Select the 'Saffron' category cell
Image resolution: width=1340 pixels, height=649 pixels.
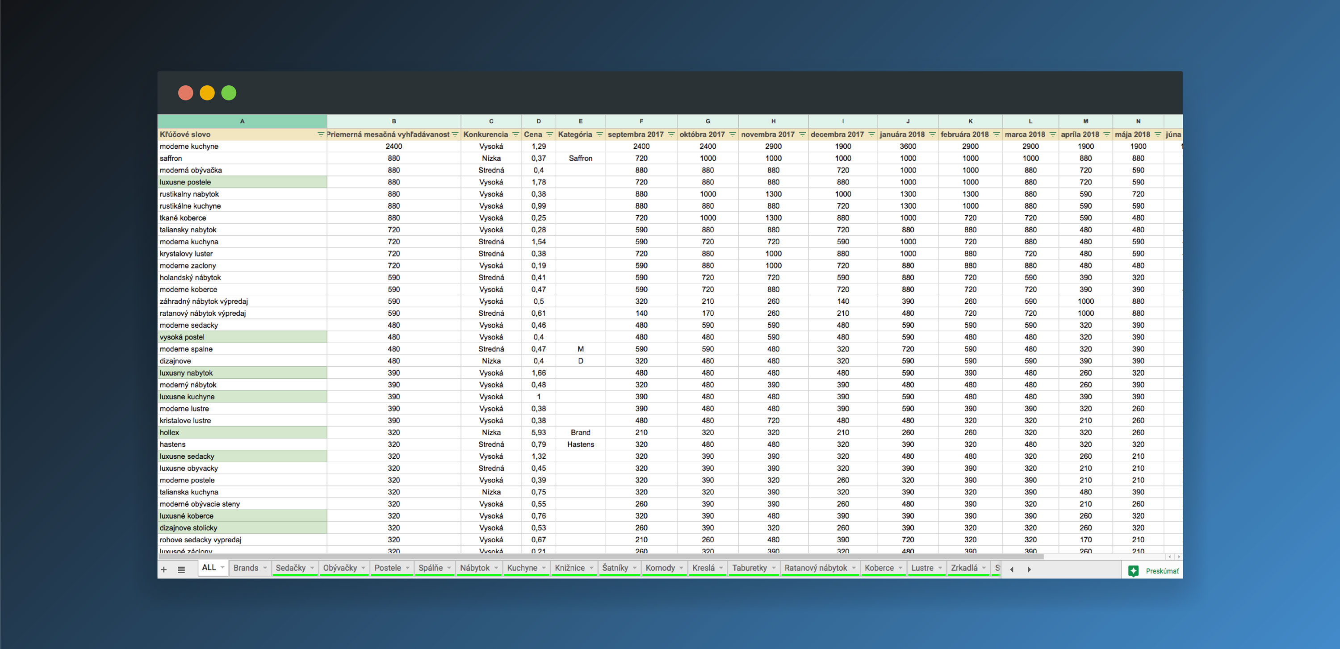(581, 158)
